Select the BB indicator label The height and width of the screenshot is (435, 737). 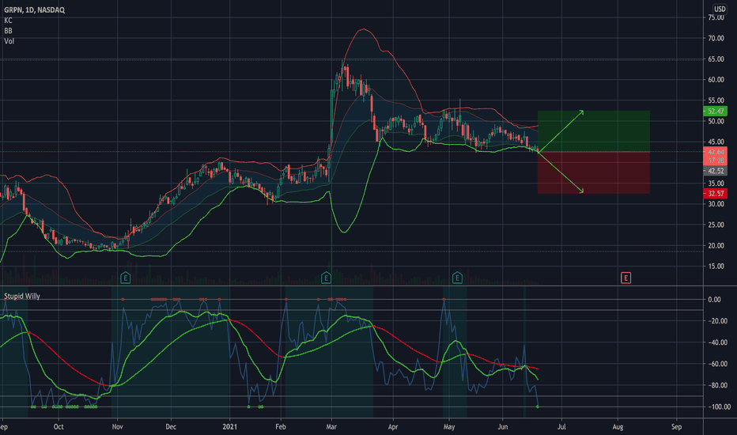(x=8, y=31)
